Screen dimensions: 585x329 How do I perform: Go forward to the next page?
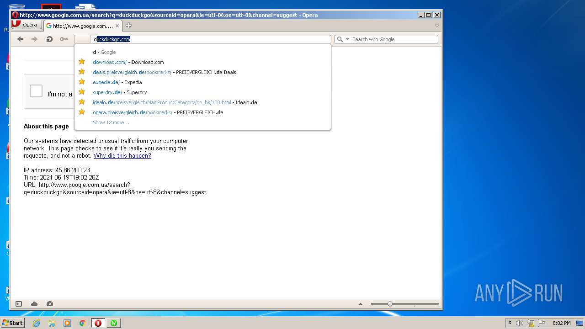pyautogui.click(x=34, y=39)
